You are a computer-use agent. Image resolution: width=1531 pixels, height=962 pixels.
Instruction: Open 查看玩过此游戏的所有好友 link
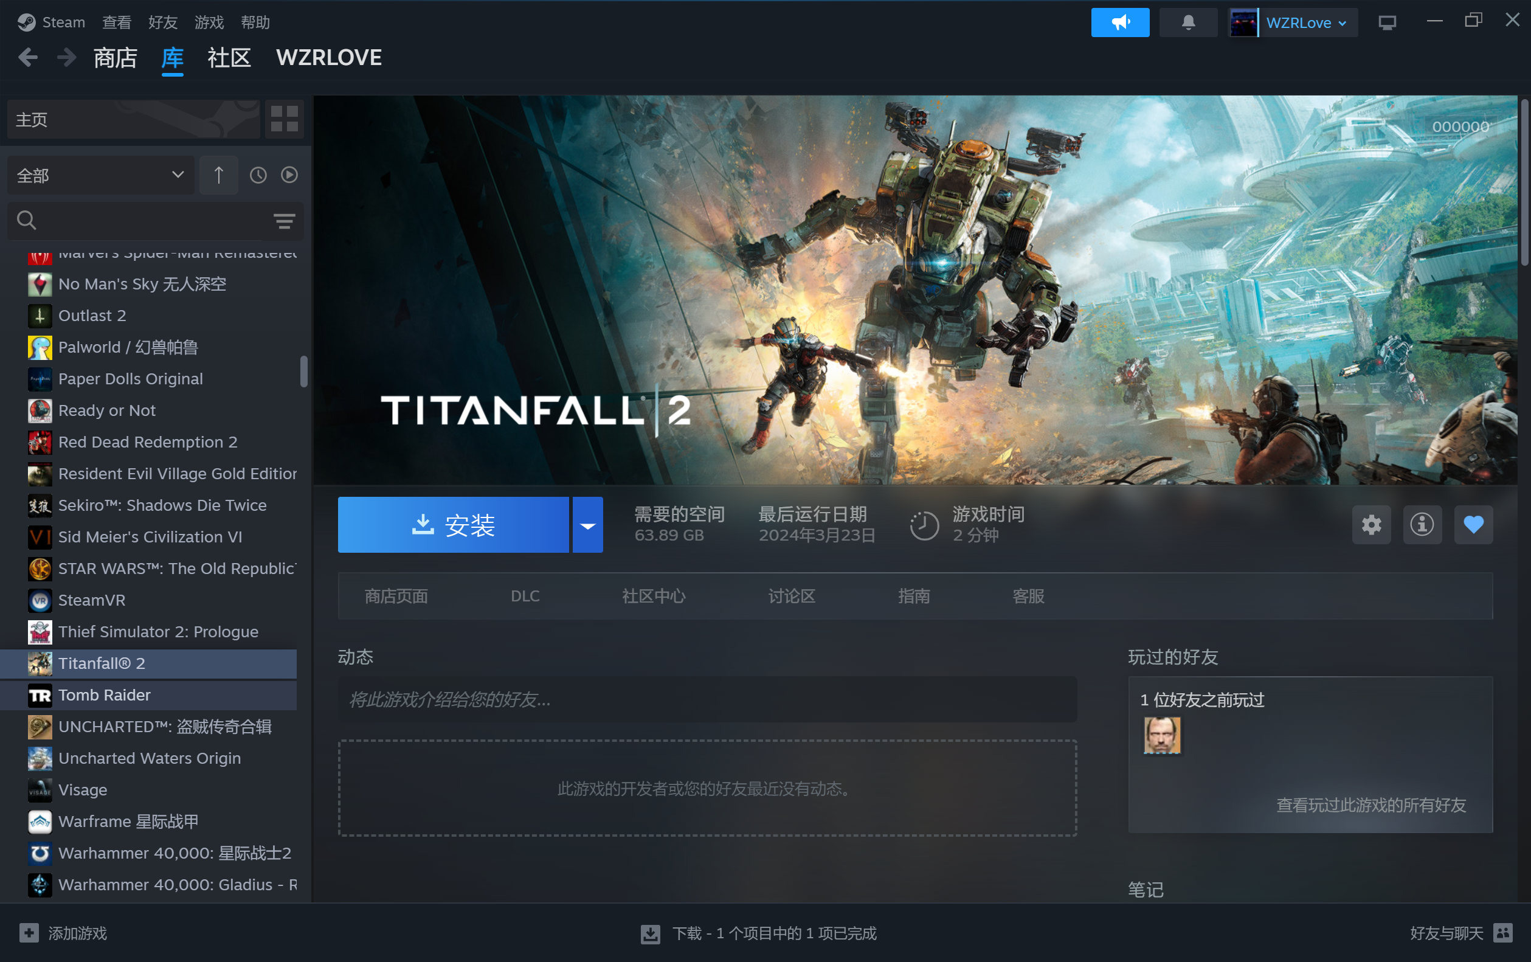[1370, 805]
